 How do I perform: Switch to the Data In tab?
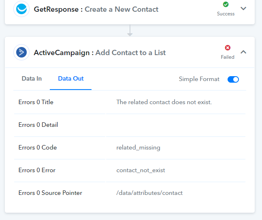pos(32,79)
